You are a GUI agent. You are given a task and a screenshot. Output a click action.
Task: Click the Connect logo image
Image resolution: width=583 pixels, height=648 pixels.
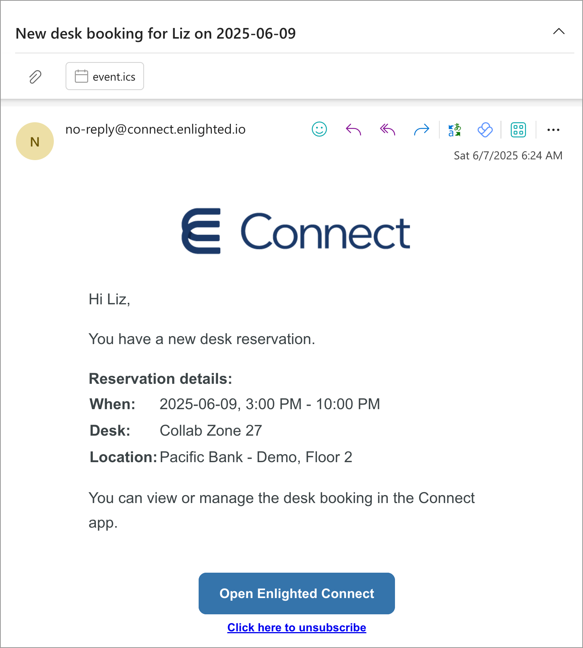coord(296,231)
